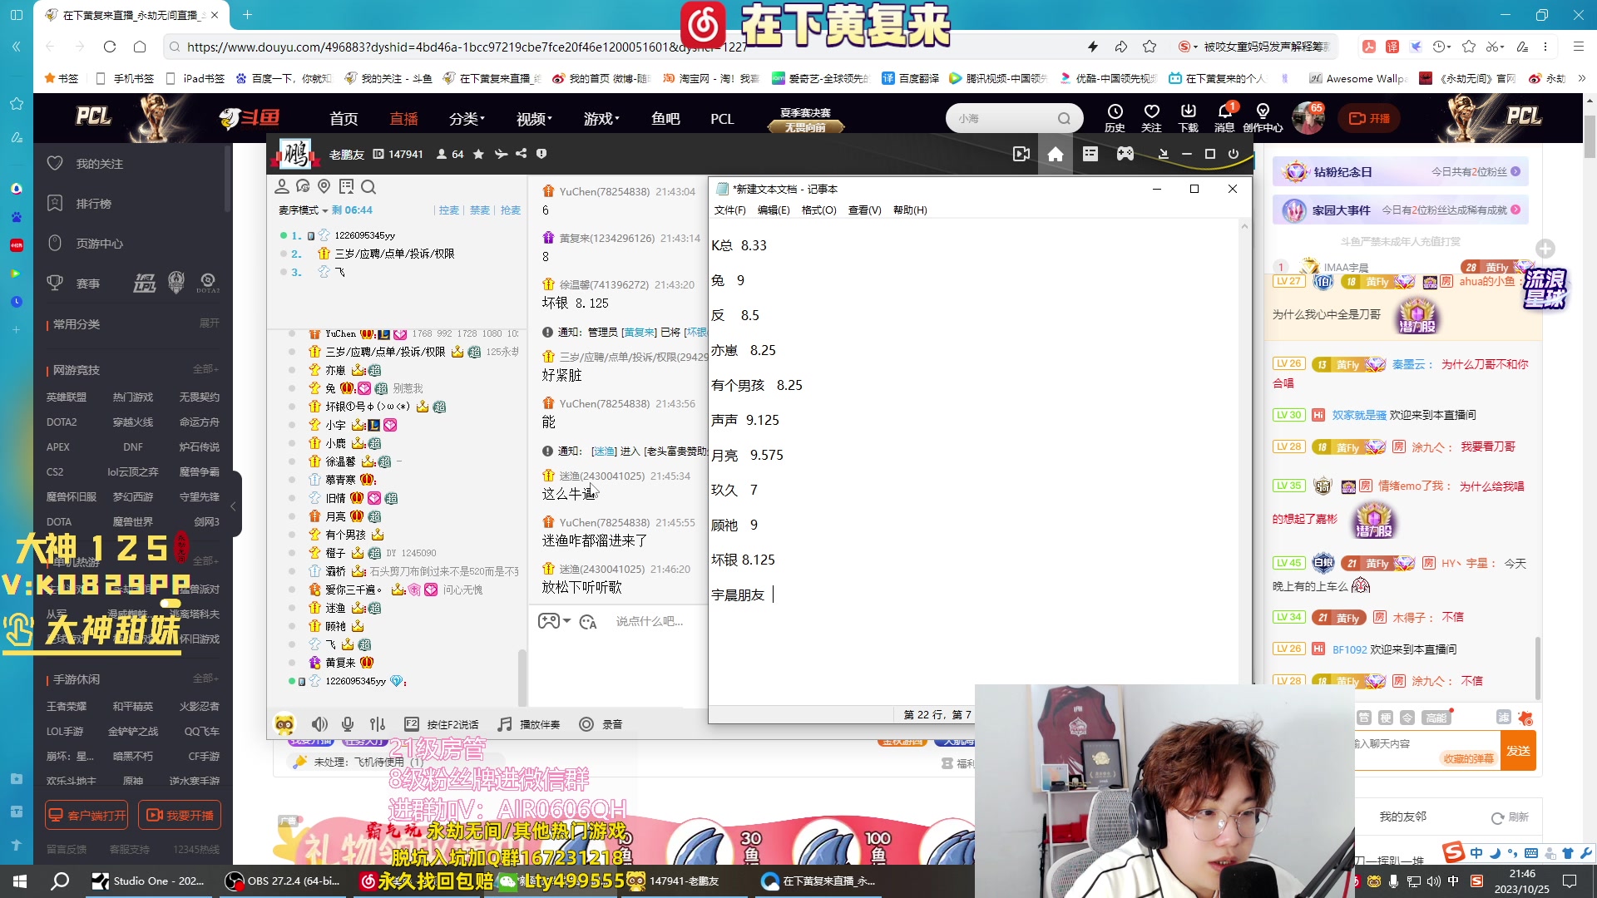Click the browser address bar URL
This screenshot has height=898, width=1597.
(x=467, y=47)
